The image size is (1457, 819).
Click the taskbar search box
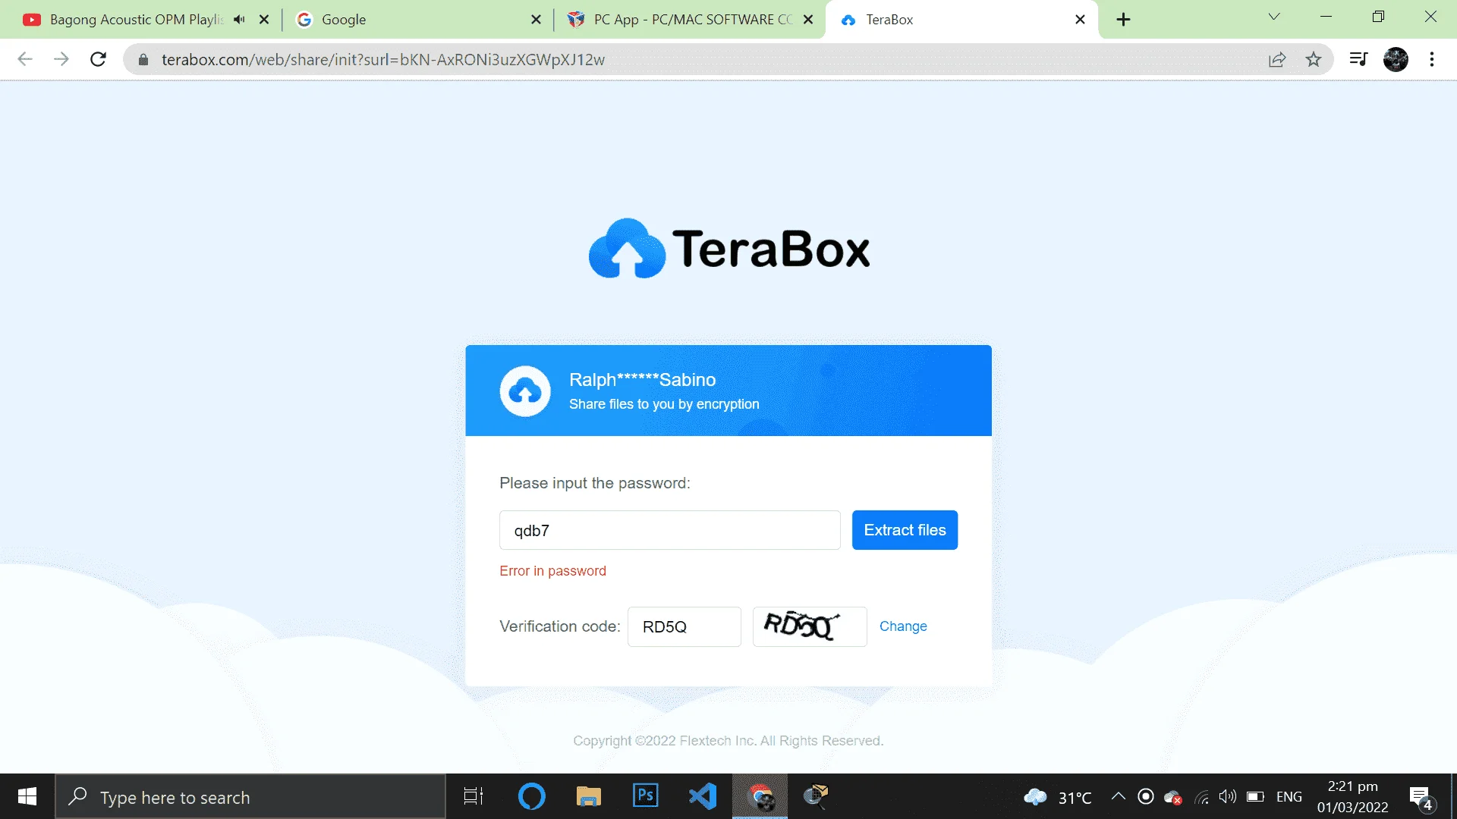250,797
